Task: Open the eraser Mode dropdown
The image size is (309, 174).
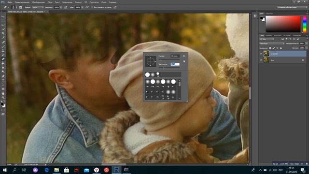Action: [38, 7]
